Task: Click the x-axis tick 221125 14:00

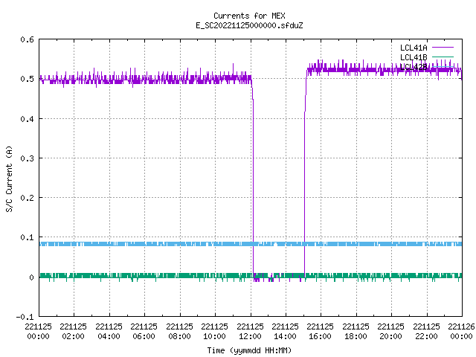Action: [x=285, y=332]
